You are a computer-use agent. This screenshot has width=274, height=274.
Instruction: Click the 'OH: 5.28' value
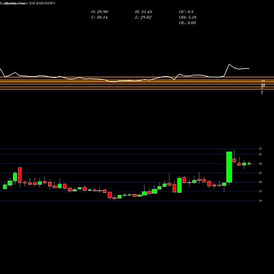point(187,17)
